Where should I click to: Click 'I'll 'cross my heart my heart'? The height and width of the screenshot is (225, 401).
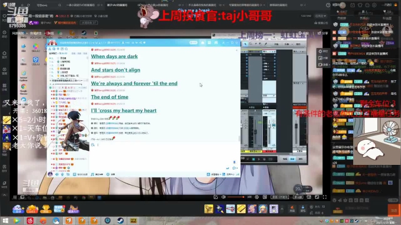pos(124,110)
